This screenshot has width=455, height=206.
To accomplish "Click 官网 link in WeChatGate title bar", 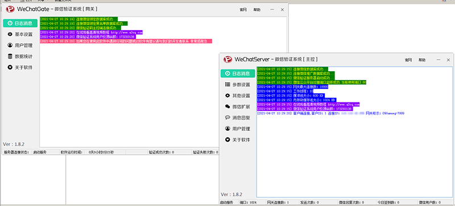I will [243, 10].
